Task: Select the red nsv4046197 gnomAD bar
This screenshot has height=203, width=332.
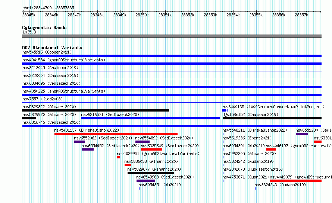Action: 271,149
